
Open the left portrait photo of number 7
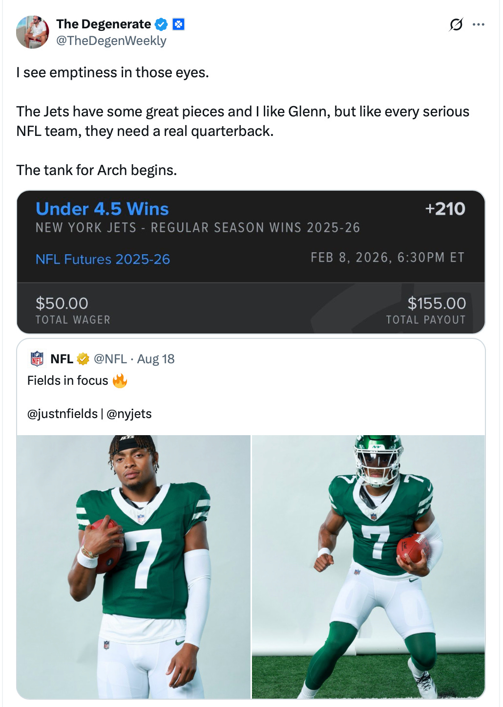[x=133, y=567]
